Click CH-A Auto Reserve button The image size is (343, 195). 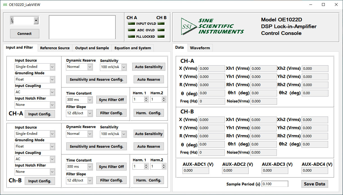pyautogui.click(x=149, y=79)
